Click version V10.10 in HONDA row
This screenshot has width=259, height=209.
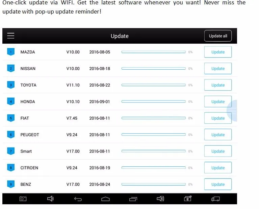click(x=73, y=101)
